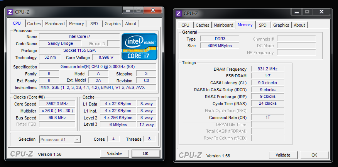338x167 pixels.
Task: Click Command Rate value '1T'
Action: 268,118
